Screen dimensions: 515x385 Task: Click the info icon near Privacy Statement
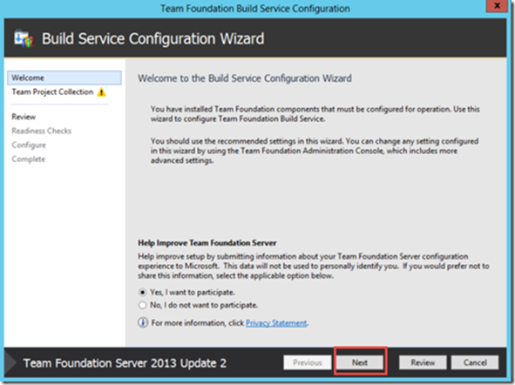(x=143, y=322)
